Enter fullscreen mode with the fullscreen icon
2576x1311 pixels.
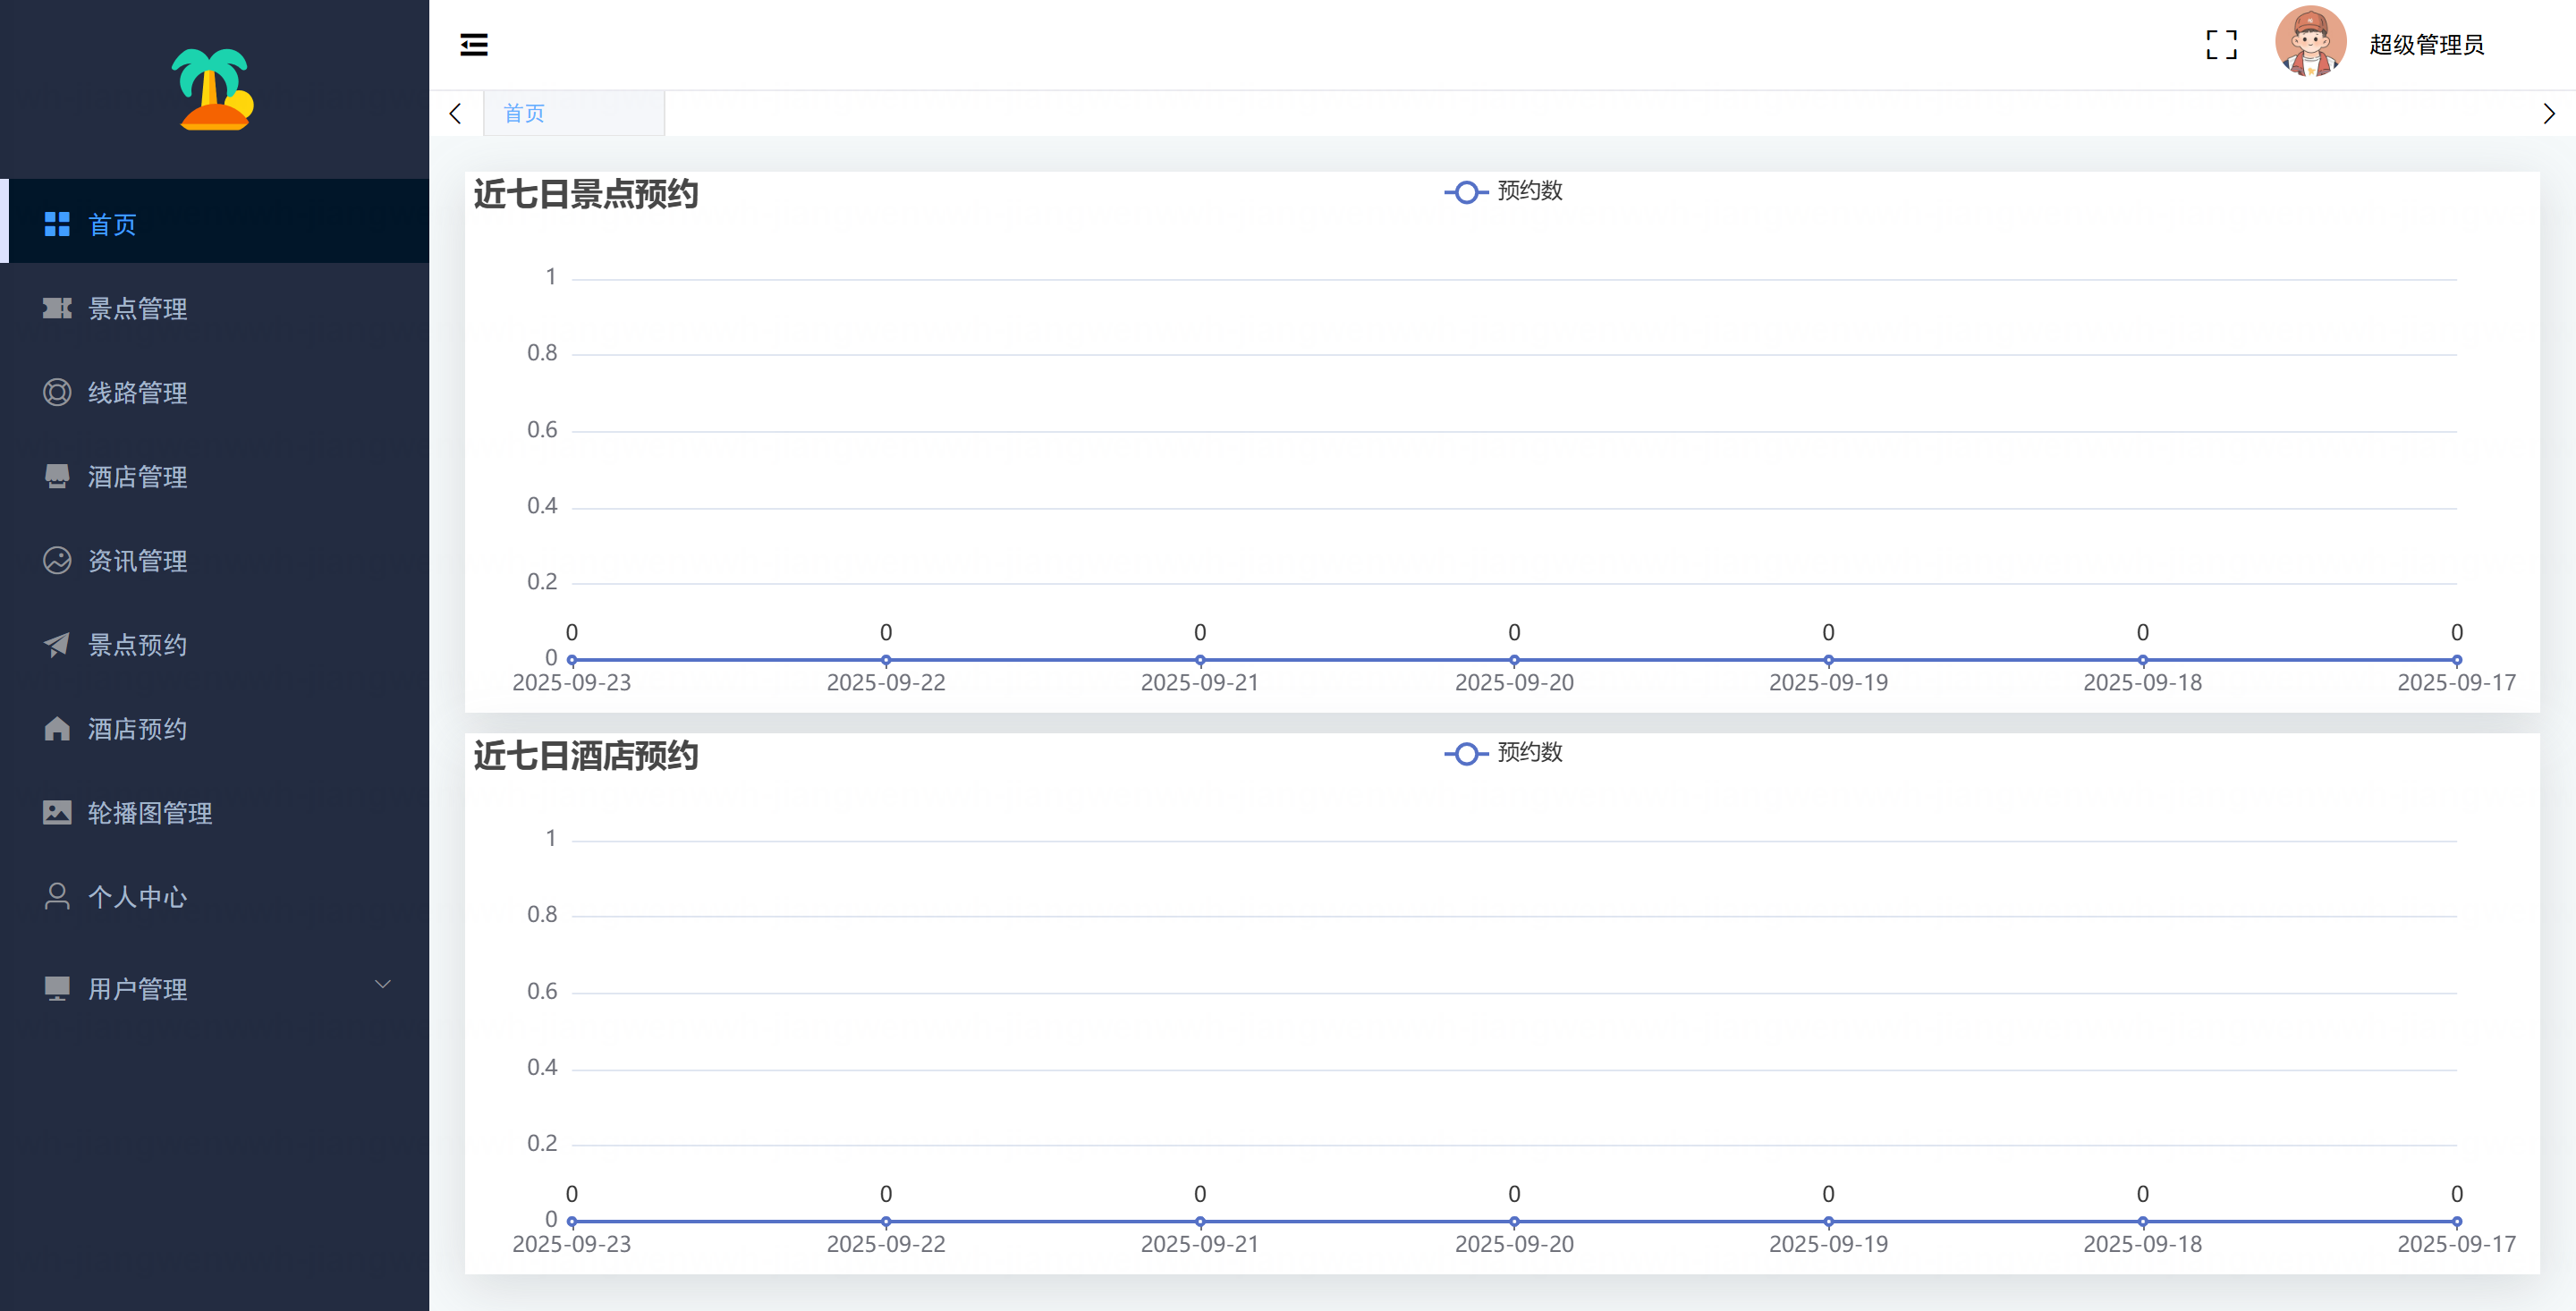click(x=2221, y=44)
